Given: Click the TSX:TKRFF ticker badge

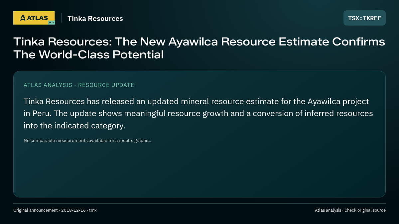Looking at the screenshot, I should pos(364,18).
